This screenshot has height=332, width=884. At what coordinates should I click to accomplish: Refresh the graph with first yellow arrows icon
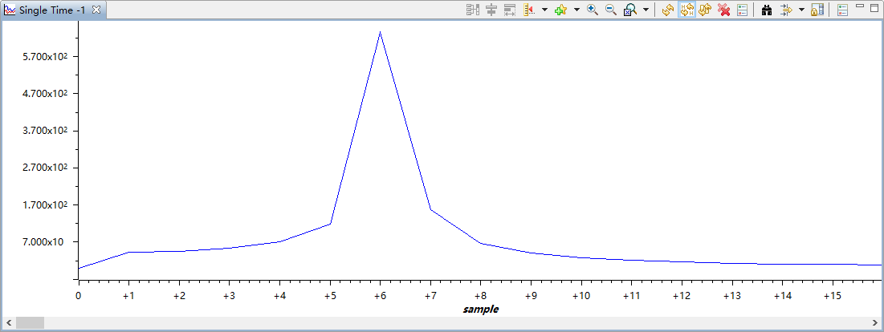coord(668,10)
